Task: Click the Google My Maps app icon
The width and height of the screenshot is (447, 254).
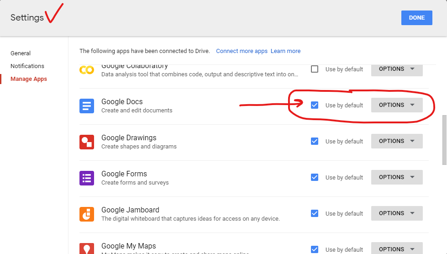Action: pyautogui.click(x=87, y=249)
